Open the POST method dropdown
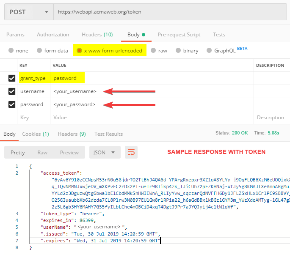The width and height of the screenshot is (290, 255). coord(28,12)
